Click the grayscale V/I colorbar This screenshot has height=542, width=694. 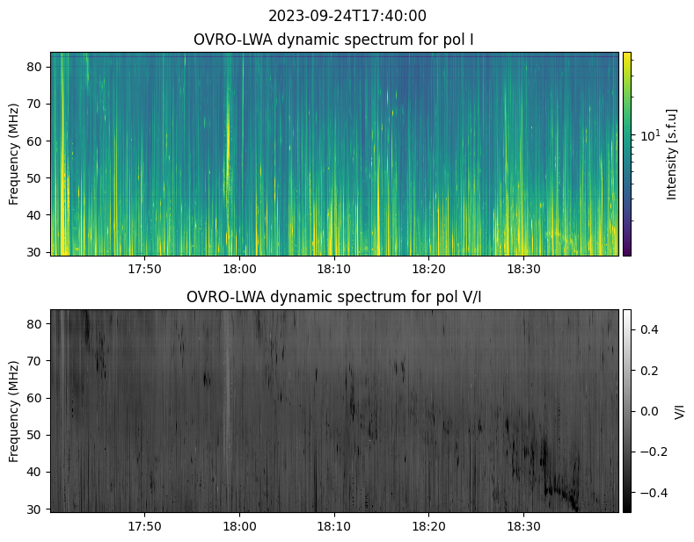click(x=627, y=410)
